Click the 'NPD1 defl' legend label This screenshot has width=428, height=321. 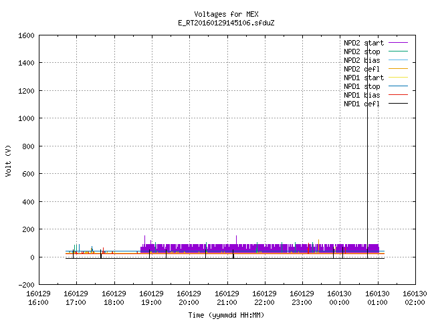pos(362,104)
